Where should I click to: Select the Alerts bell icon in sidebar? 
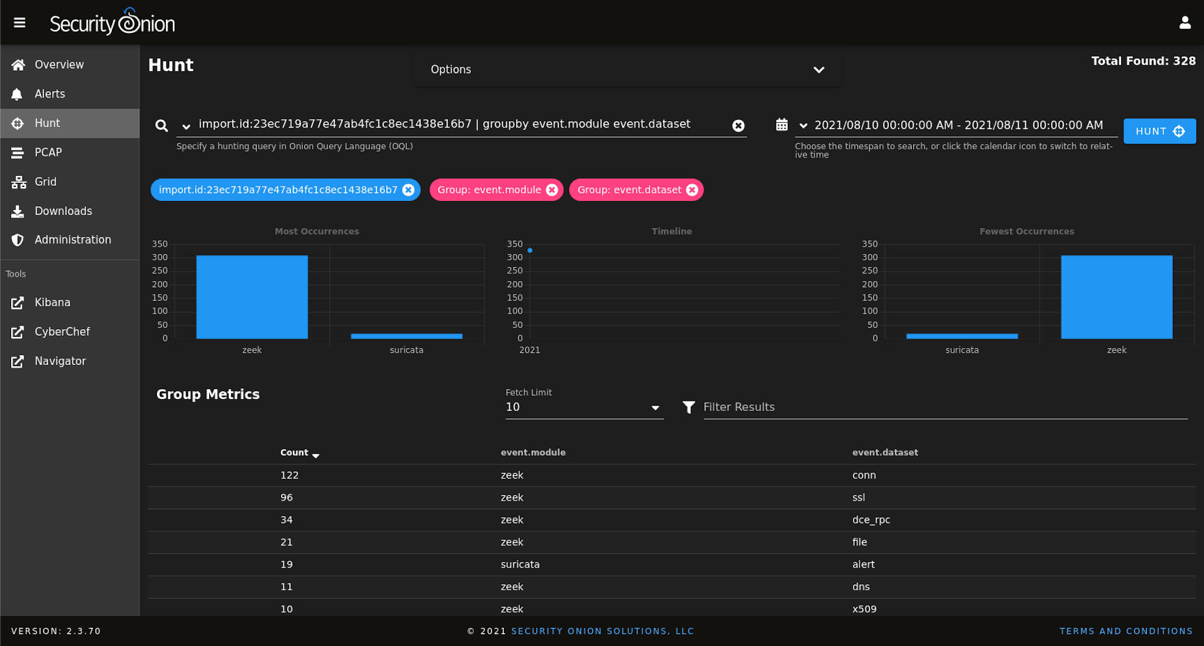[x=18, y=93]
